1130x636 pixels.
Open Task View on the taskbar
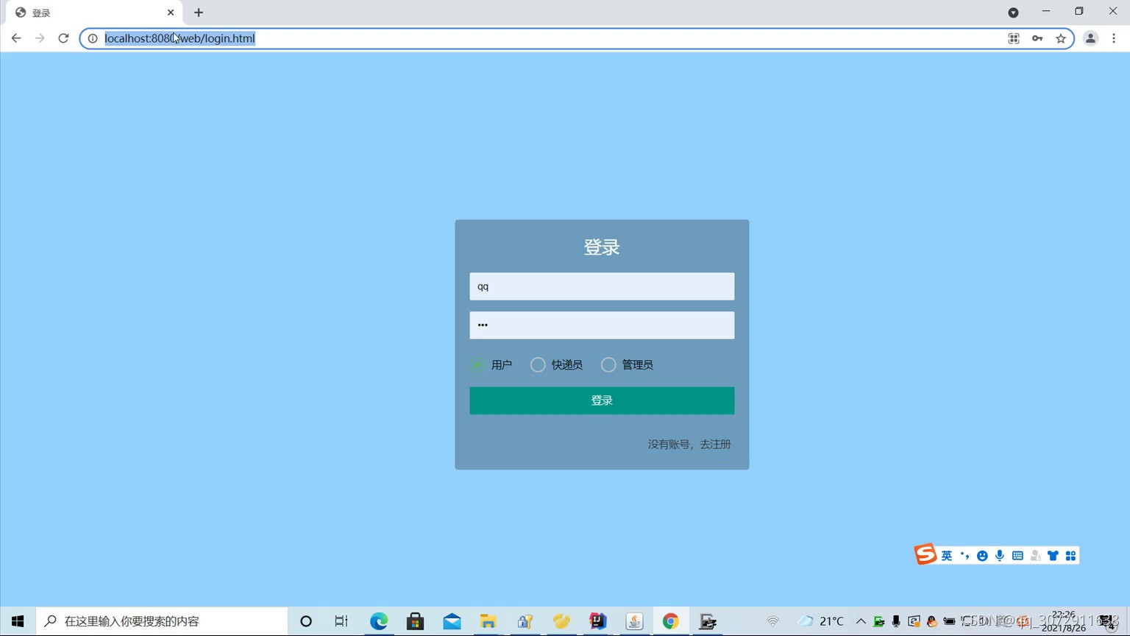[341, 621]
